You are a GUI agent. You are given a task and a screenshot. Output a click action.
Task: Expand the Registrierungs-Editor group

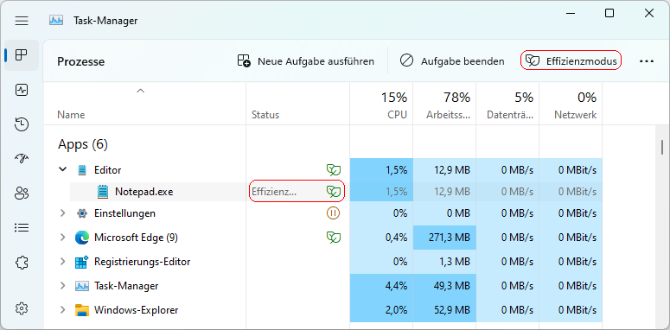pyautogui.click(x=63, y=261)
